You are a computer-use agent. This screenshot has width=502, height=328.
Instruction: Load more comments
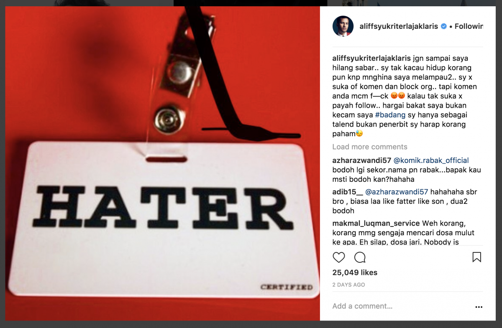[370, 147]
